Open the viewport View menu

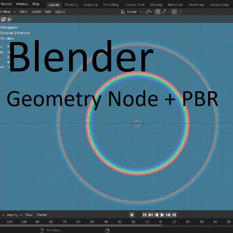(23, 12)
